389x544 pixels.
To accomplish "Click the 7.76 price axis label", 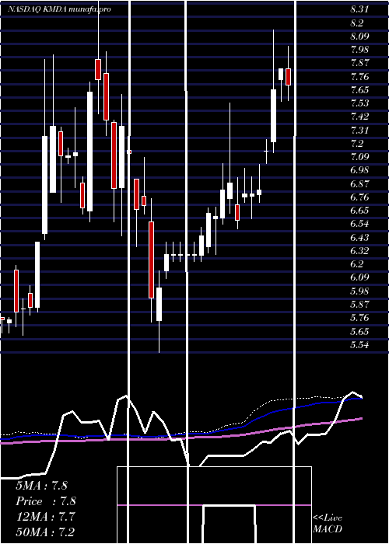I will coord(359,76).
